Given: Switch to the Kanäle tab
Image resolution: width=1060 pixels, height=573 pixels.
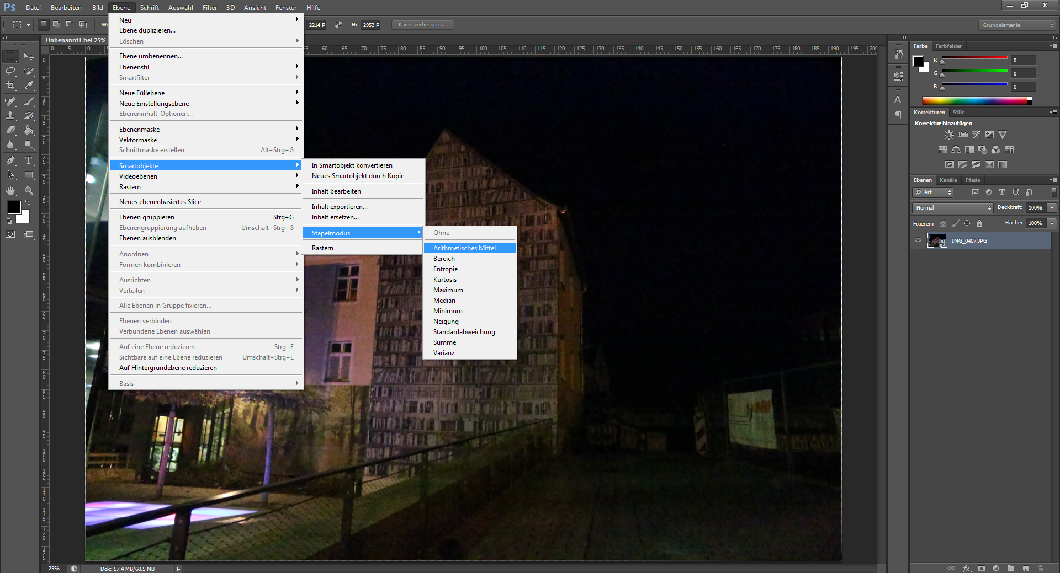Looking at the screenshot, I should [948, 180].
